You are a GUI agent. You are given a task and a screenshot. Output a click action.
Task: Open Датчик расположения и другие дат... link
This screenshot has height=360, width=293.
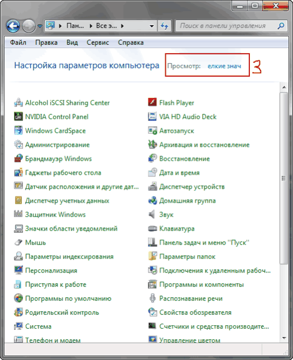(x=82, y=186)
